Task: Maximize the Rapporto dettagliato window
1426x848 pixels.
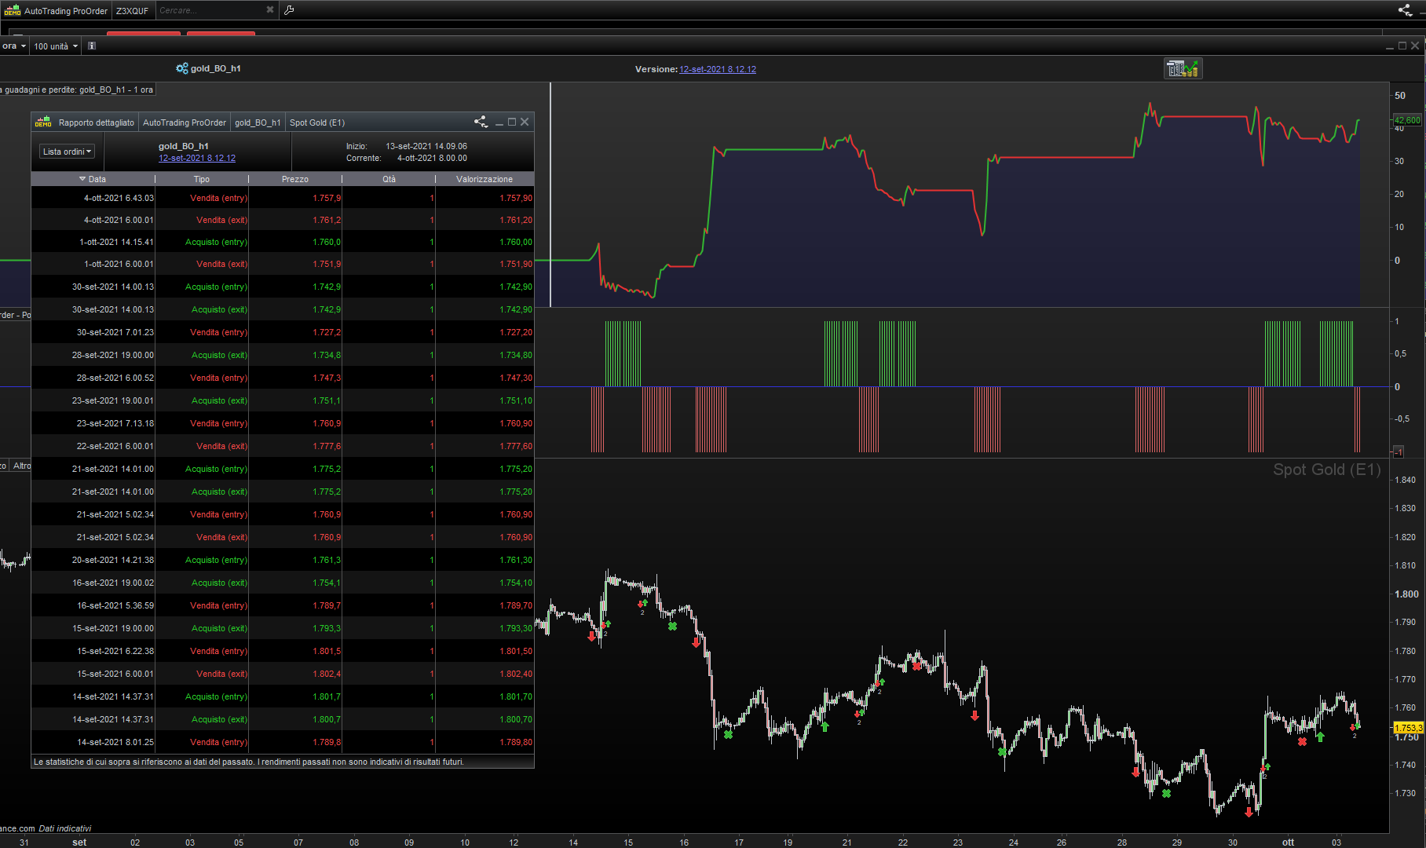Action: coord(512,122)
